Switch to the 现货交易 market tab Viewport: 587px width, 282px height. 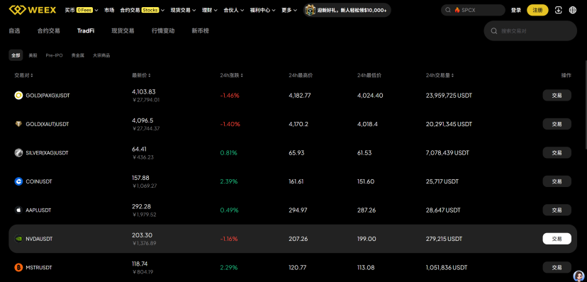click(123, 31)
